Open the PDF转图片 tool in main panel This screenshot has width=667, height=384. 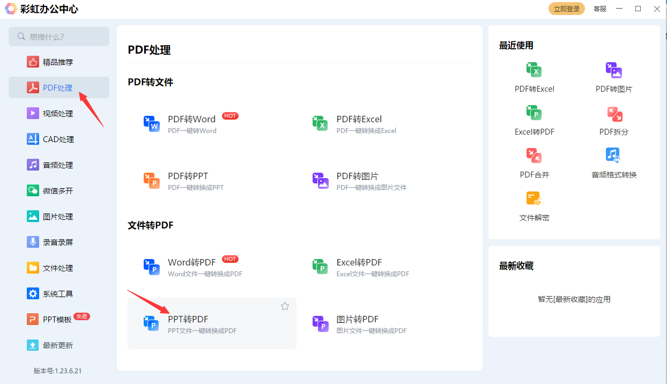coord(320,180)
